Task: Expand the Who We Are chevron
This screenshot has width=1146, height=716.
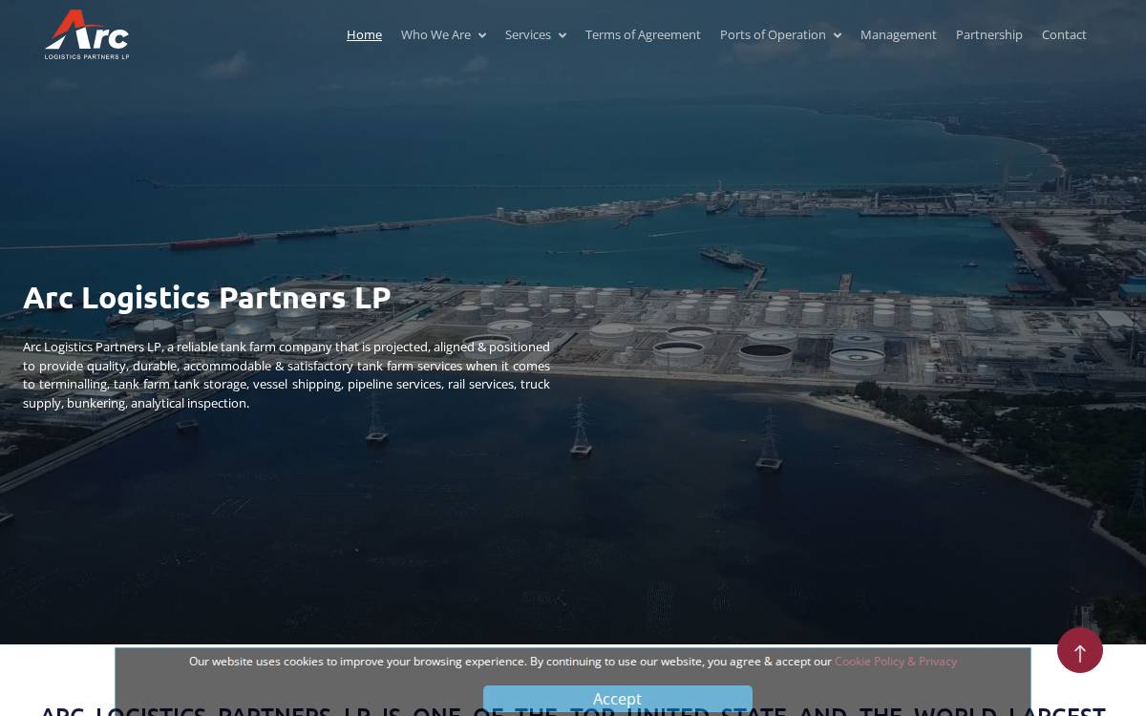Action: click(482, 35)
